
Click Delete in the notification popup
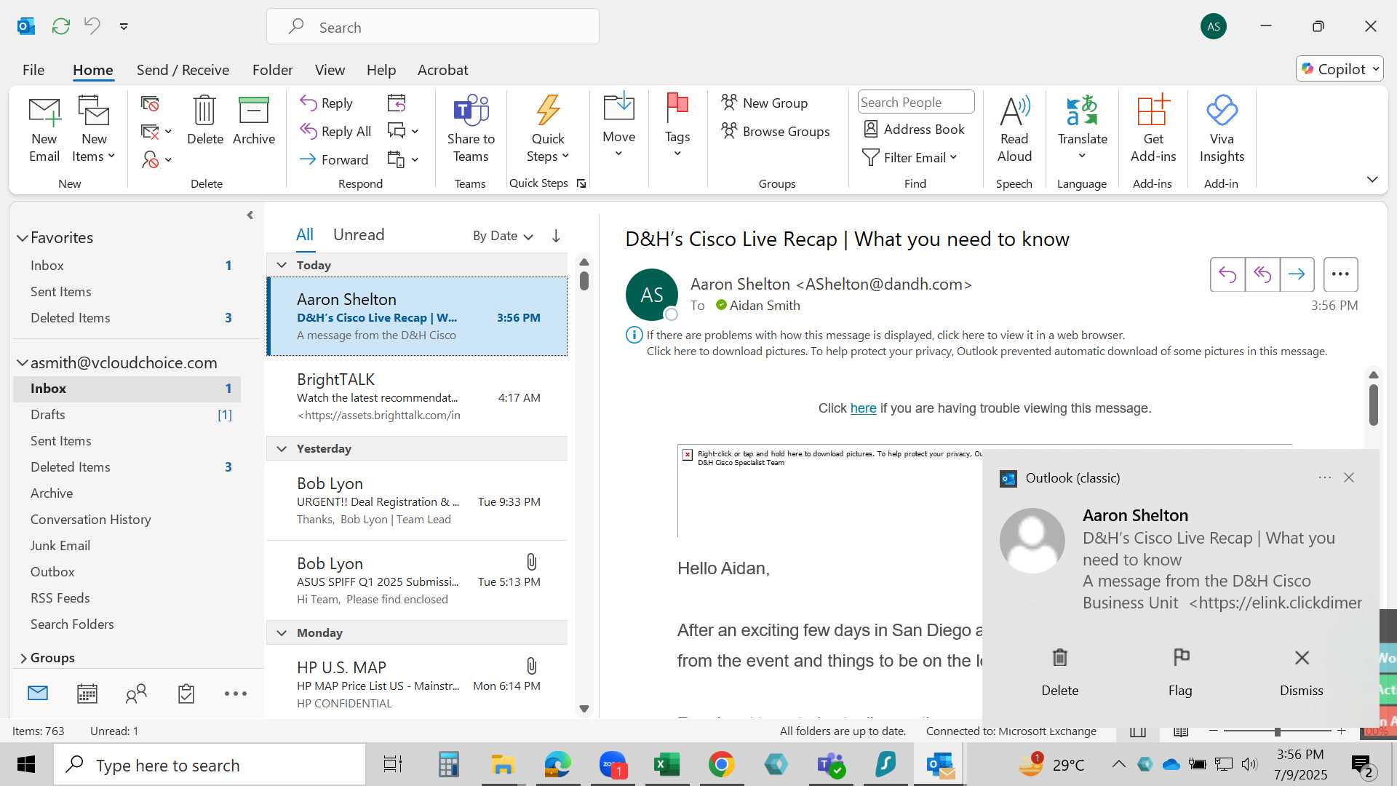[x=1059, y=672]
